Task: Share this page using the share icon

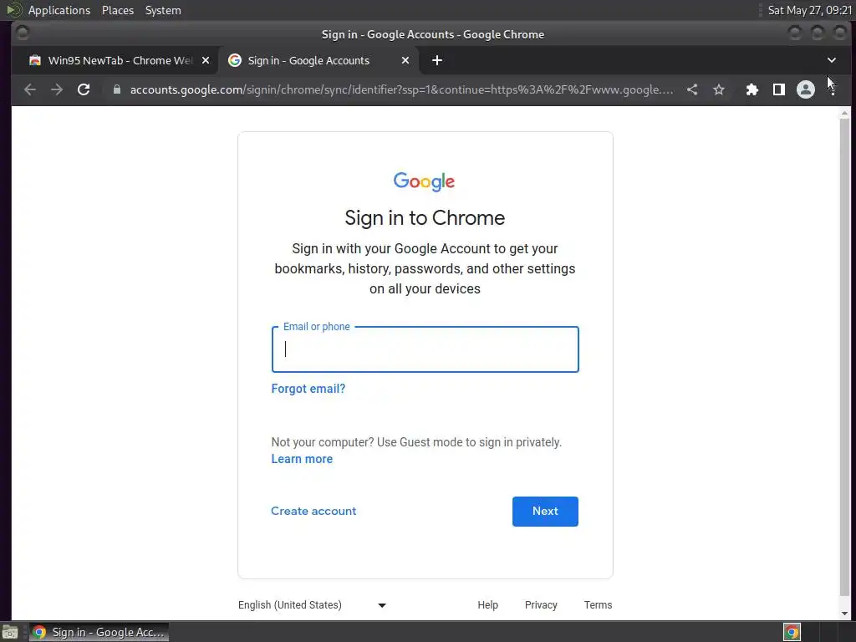Action: (691, 89)
